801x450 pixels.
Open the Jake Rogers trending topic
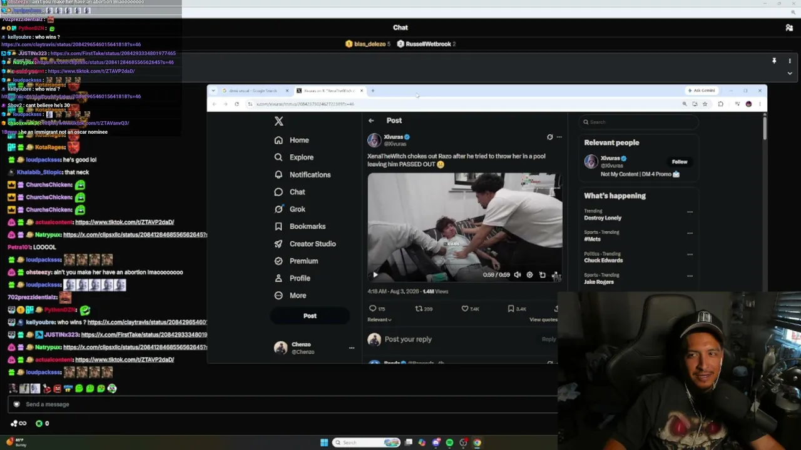[x=599, y=282]
